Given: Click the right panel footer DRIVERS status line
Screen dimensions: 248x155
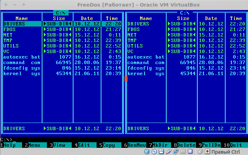Looking at the screenshot, I should coord(187,128).
